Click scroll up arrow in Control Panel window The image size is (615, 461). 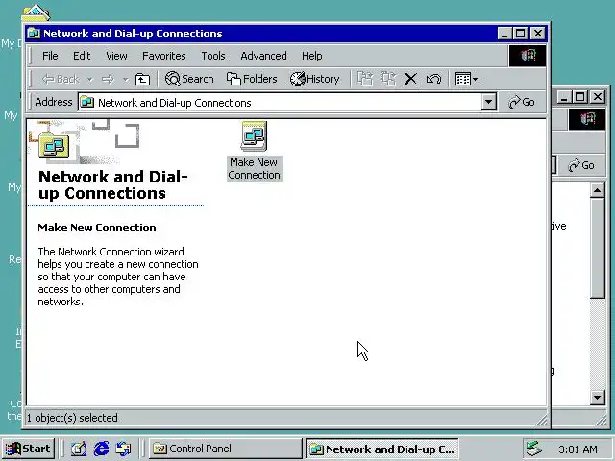(597, 191)
